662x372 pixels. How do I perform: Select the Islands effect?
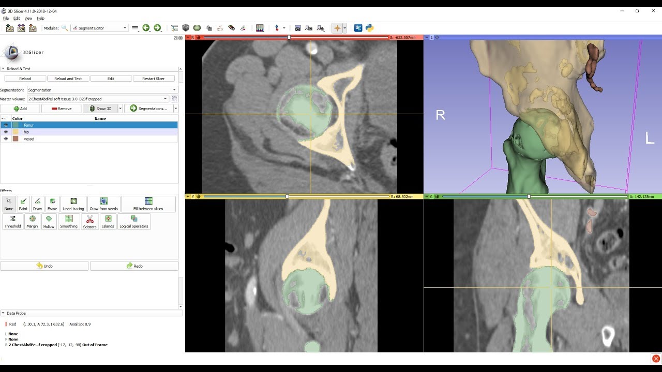point(108,222)
